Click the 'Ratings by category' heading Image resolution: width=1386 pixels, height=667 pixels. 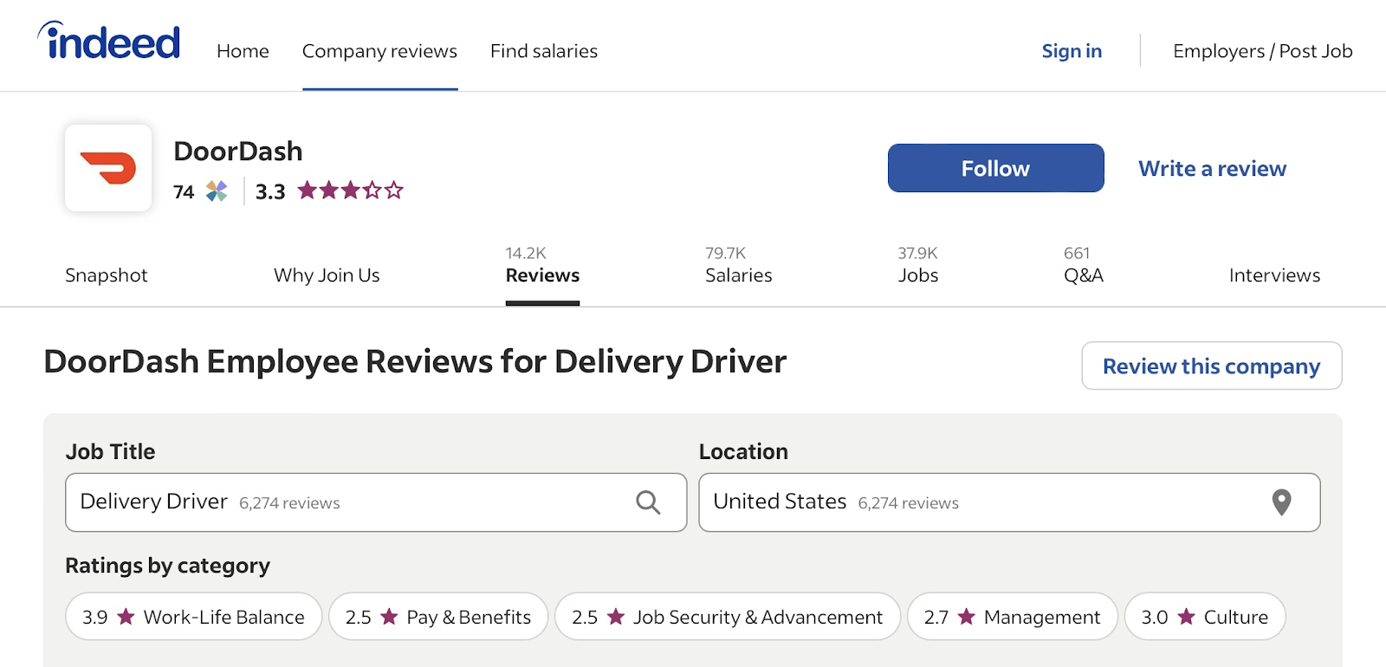[x=168, y=566]
